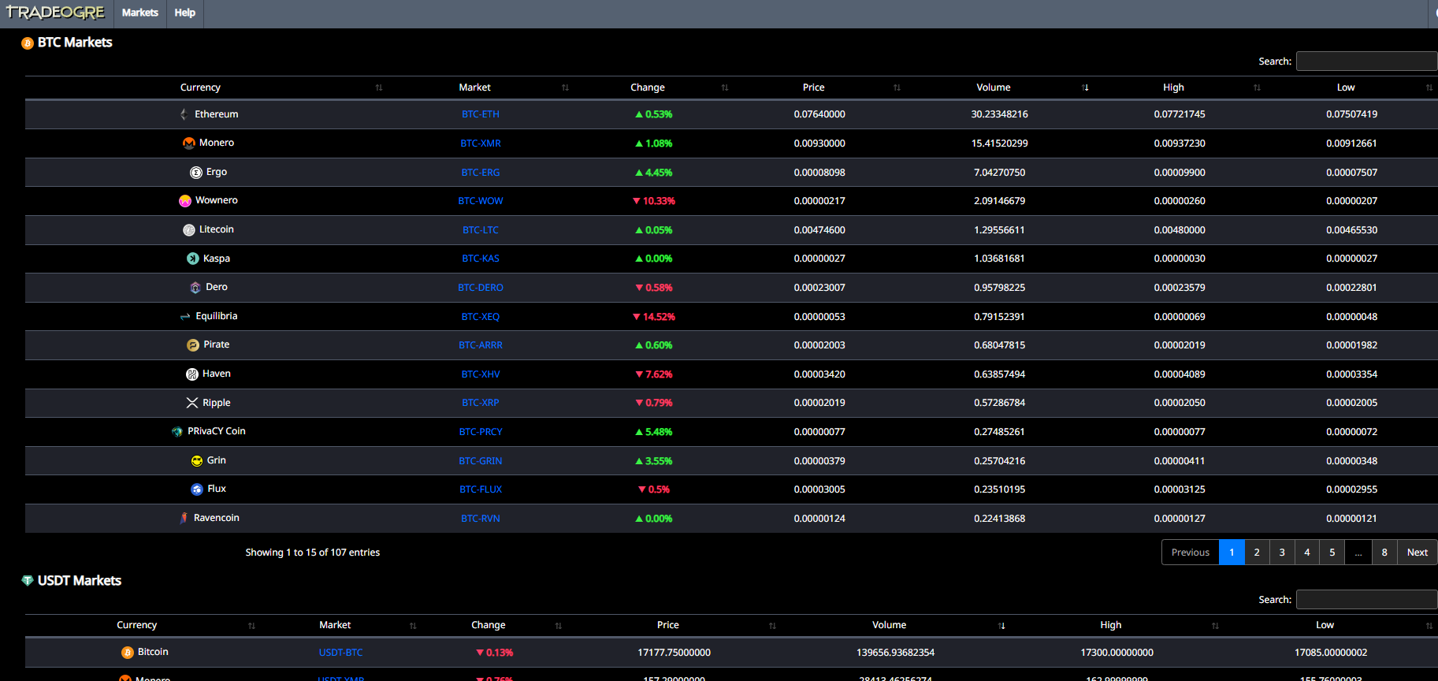Open the Markets menu

[x=140, y=13]
